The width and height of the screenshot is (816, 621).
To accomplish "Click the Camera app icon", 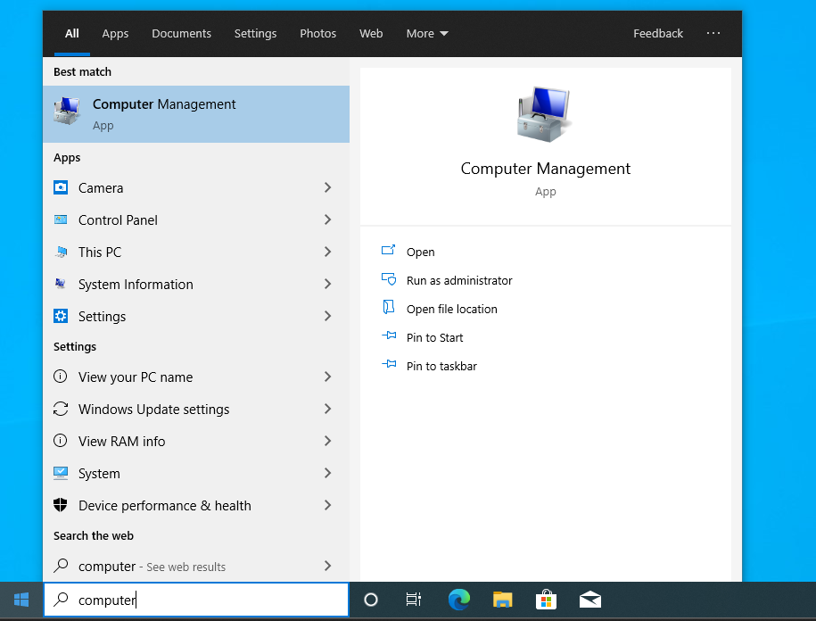I will point(61,187).
